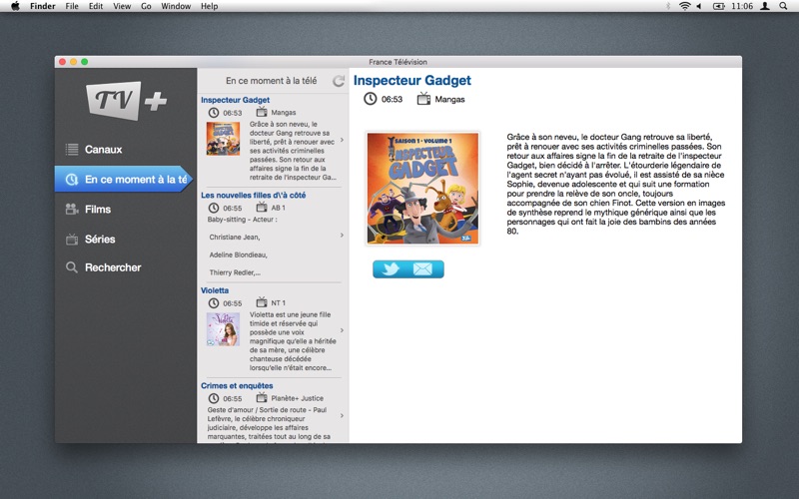Click the Adeline Blondieau actor name
The width and height of the screenshot is (799, 499).
(238, 254)
